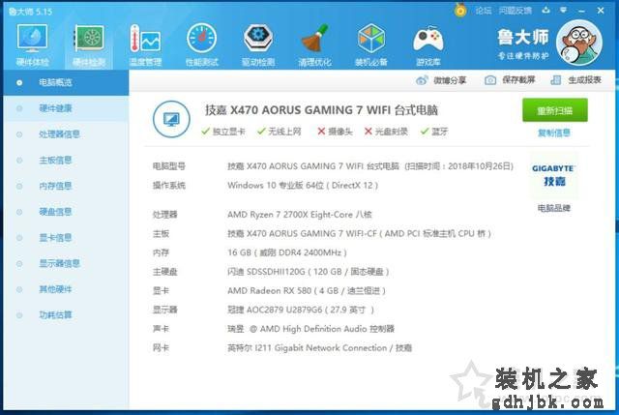Screen dimensions: 619x415
Task: Select the 硬件检测 hardware detection icon
Action: click(89, 45)
